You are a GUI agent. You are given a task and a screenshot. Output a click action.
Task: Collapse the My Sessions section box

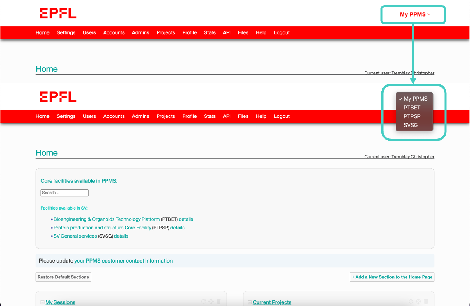pyautogui.click(x=42, y=302)
